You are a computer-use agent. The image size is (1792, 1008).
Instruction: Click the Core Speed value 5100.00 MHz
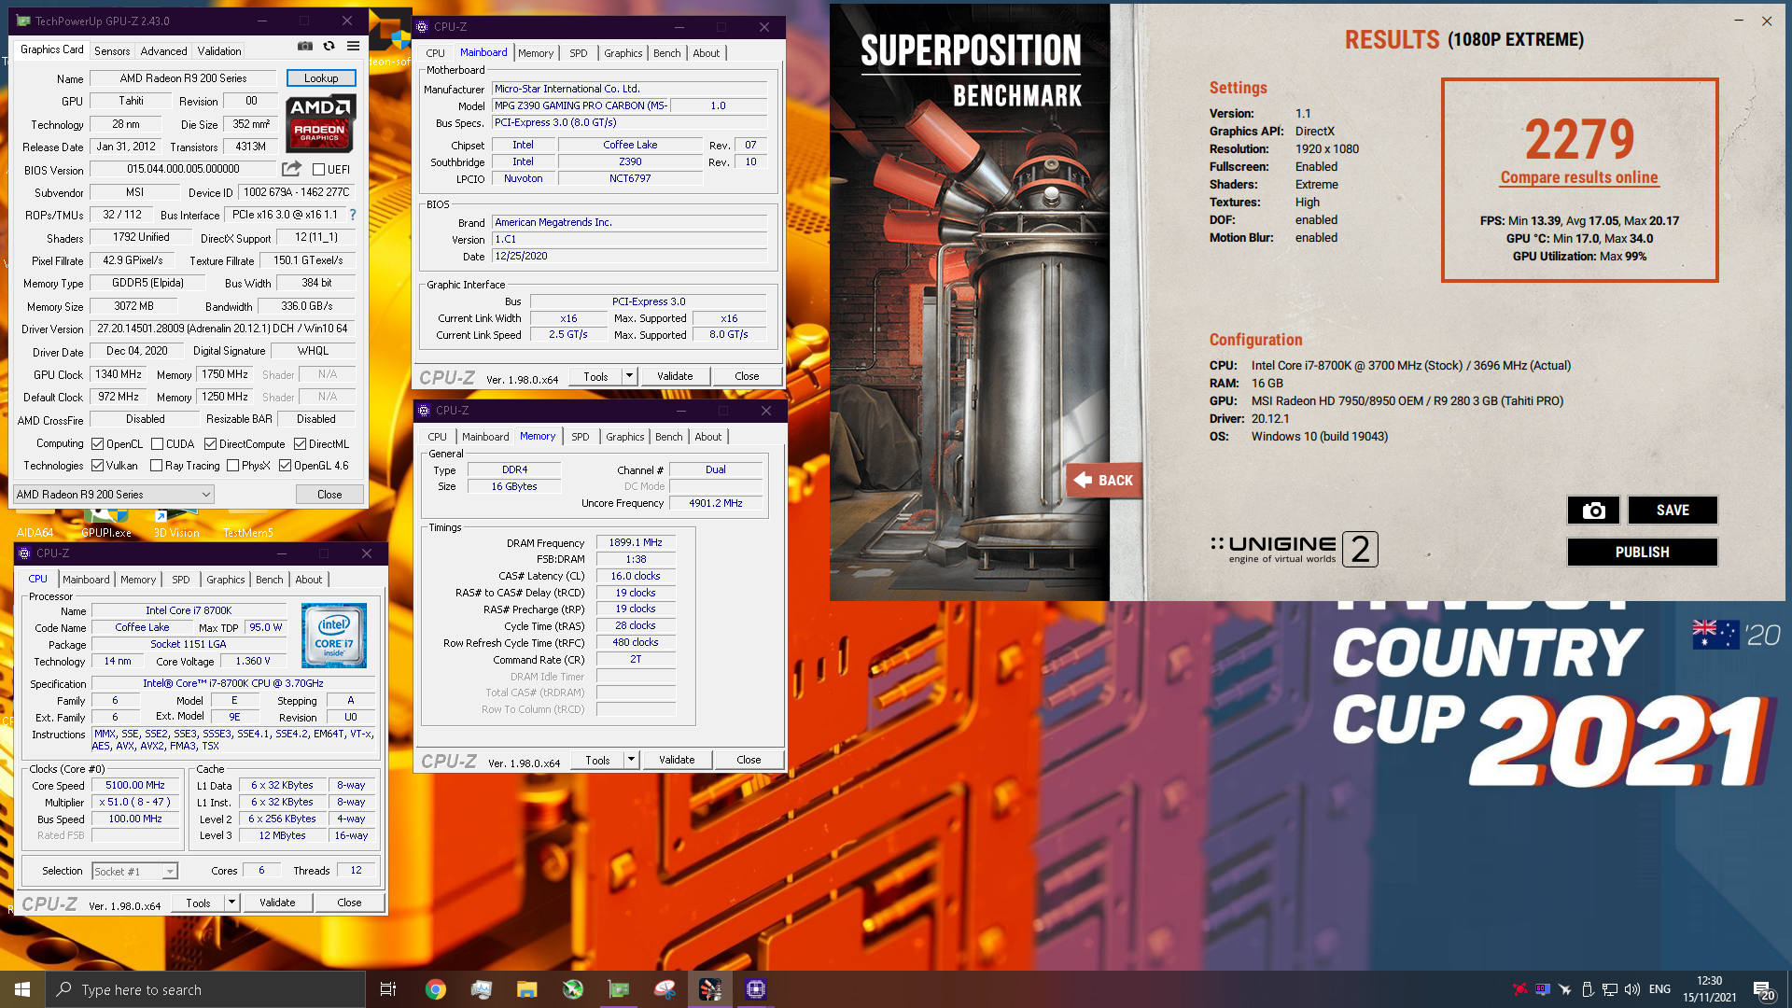[135, 786]
